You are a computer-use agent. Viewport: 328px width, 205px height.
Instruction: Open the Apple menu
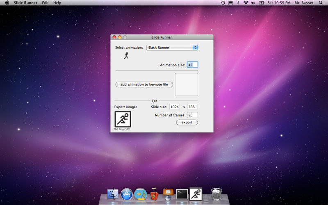(x=7, y=3)
